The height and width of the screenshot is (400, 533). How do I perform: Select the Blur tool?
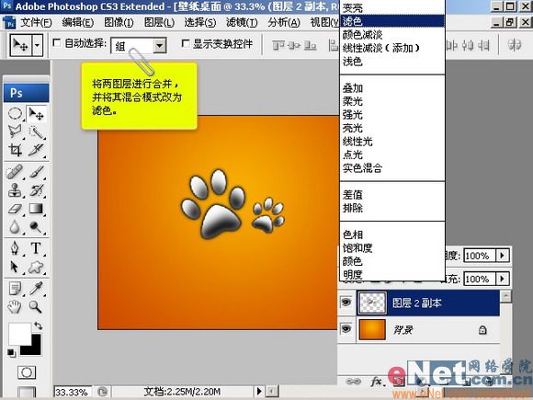(x=15, y=226)
